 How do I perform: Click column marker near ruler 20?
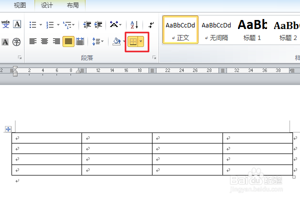pos(152,70)
